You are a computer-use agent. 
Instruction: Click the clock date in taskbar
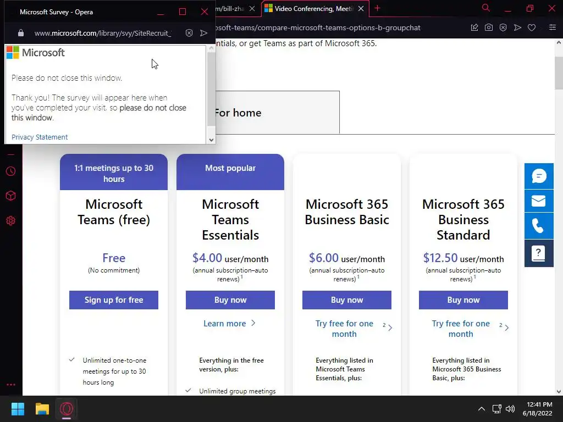538,409
